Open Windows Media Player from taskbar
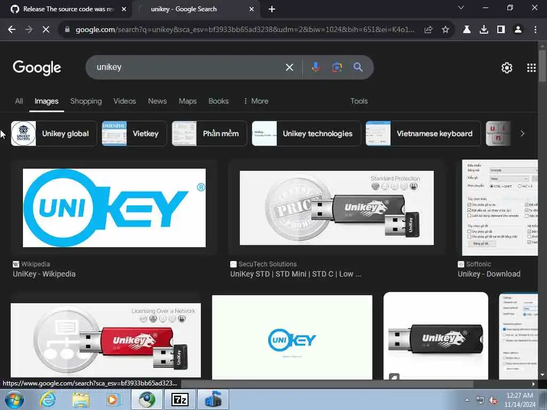Viewport: 547px width, 410px height. point(113,399)
